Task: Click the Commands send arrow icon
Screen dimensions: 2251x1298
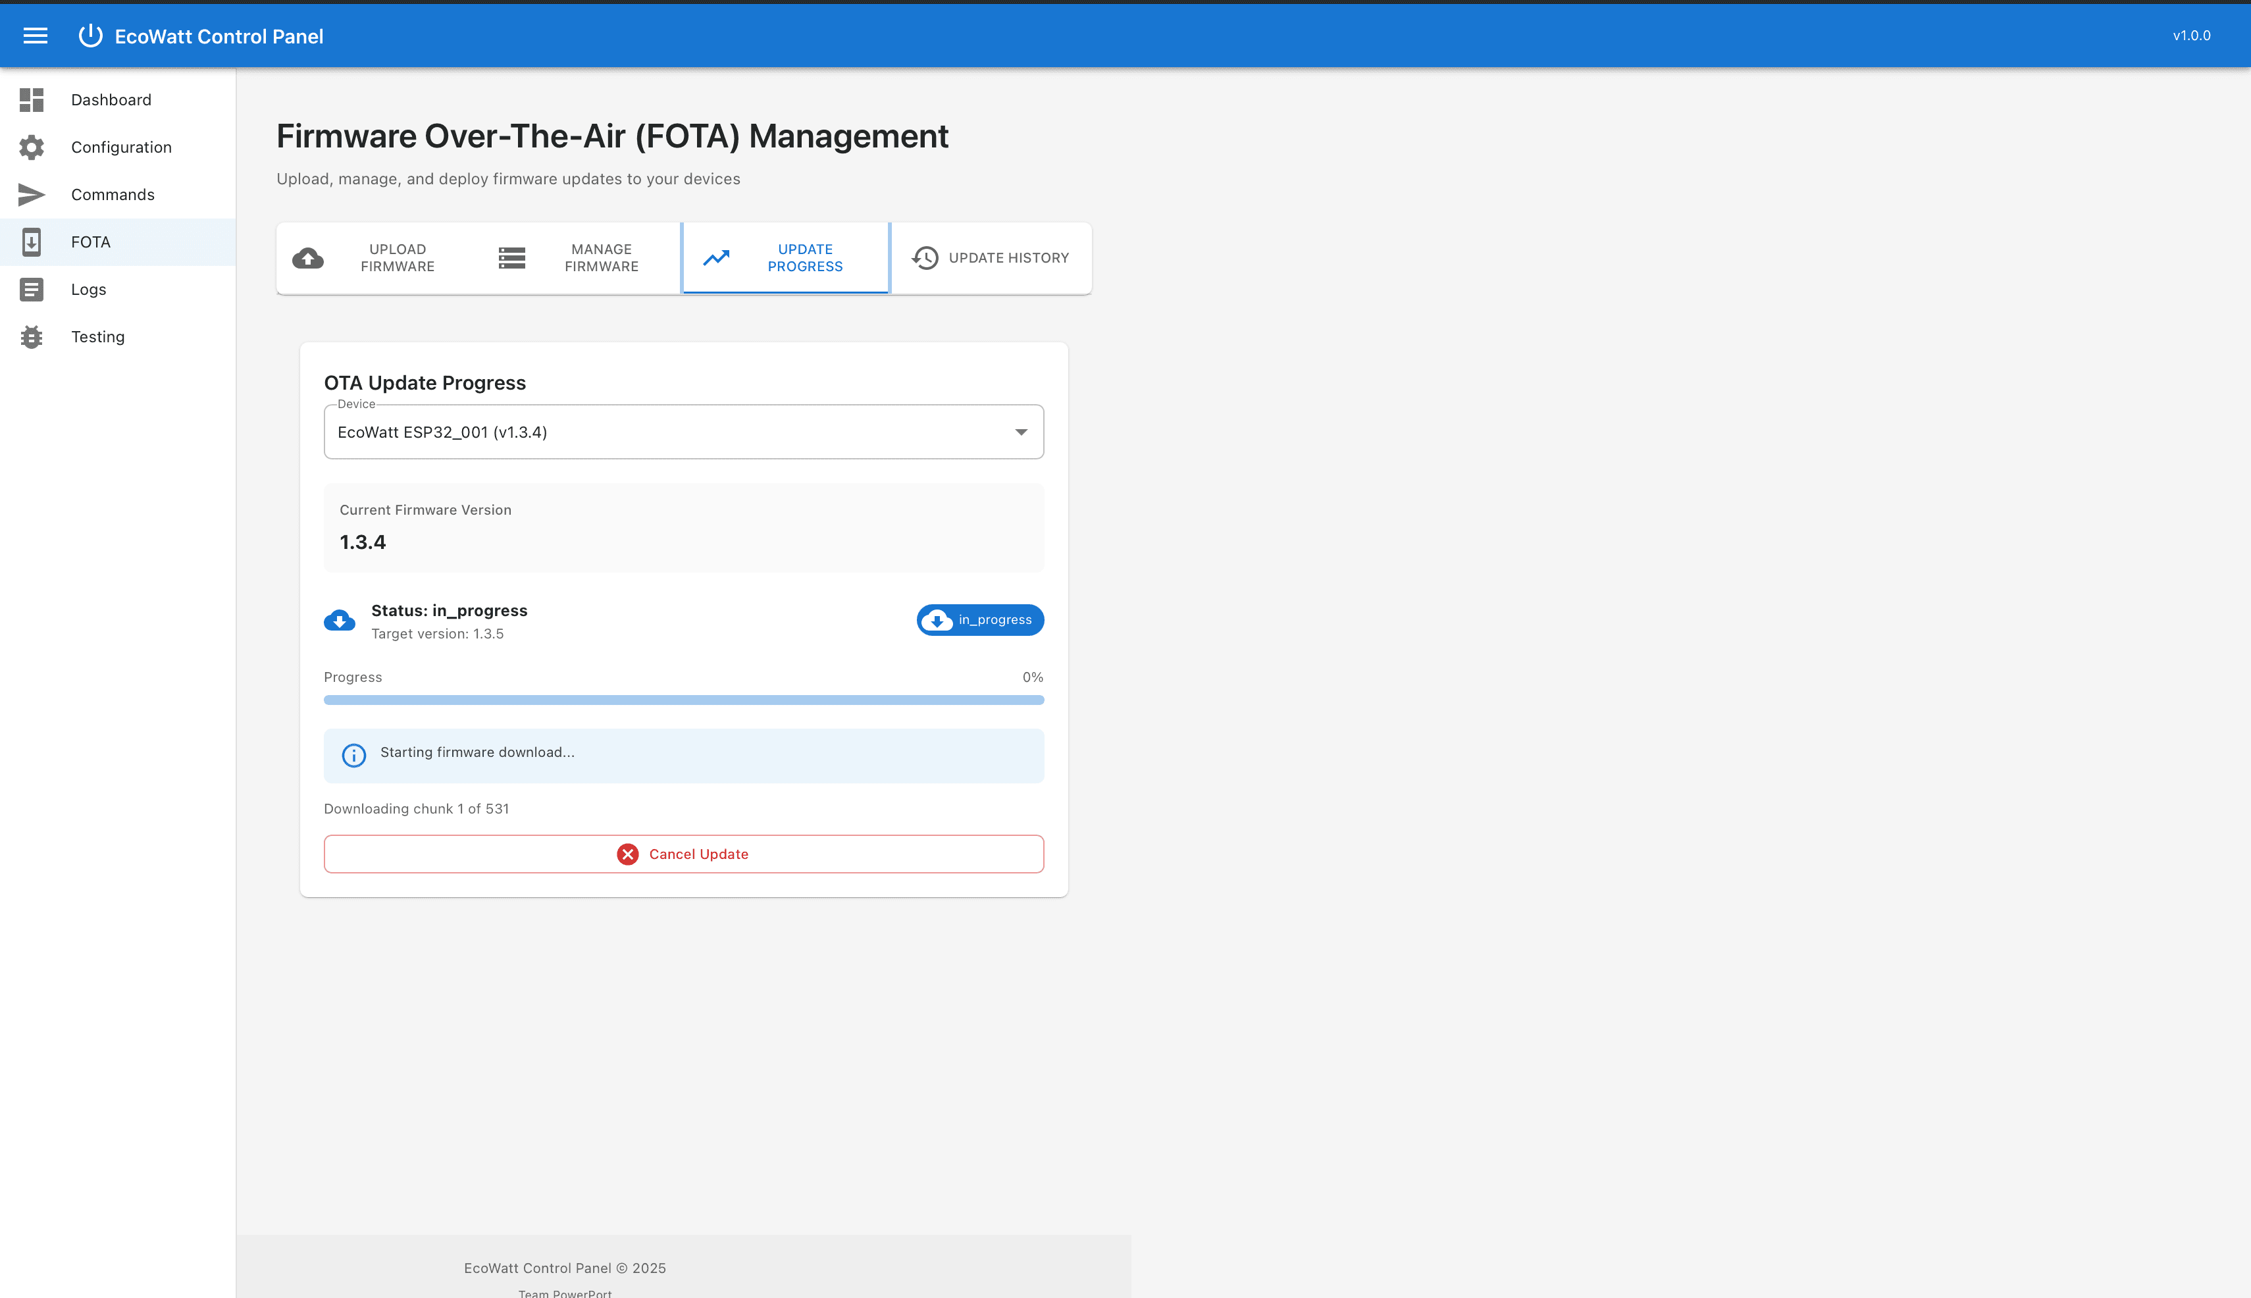Action: pyautogui.click(x=32, y=194)
